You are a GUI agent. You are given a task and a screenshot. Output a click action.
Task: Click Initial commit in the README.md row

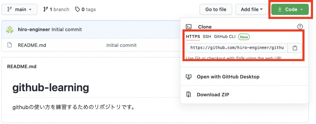122,45
